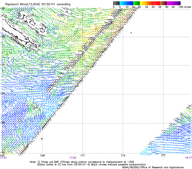Click the gray 0-5 knots legend swatch
The height and width of the screenshot is (169, 192).
[116, 3]
